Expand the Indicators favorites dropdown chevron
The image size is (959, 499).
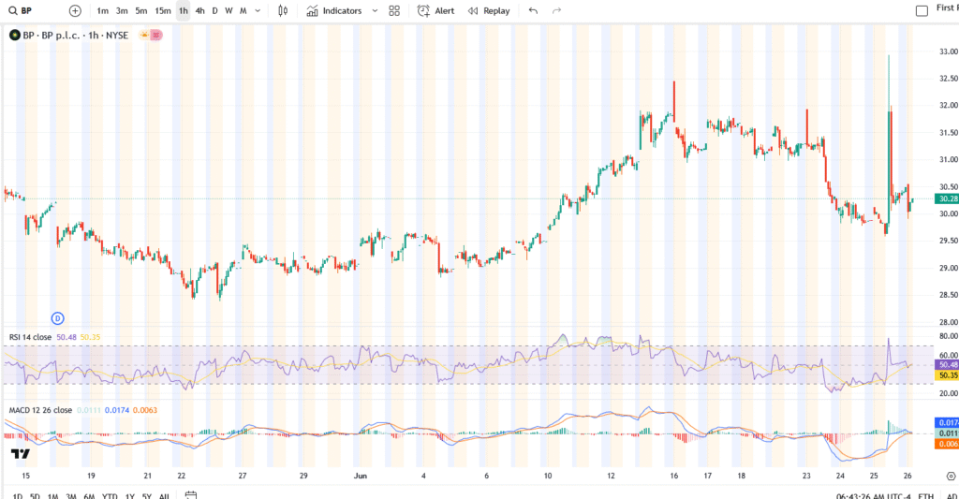[375, 11]
